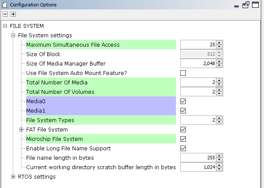Click the Configuration Options panel icon
This screenshot has width=264, height=188.
5,5
